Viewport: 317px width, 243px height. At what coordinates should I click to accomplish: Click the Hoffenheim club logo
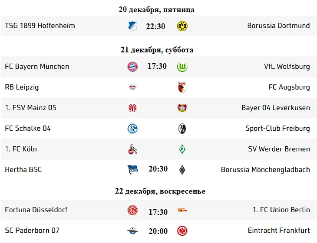132,26
